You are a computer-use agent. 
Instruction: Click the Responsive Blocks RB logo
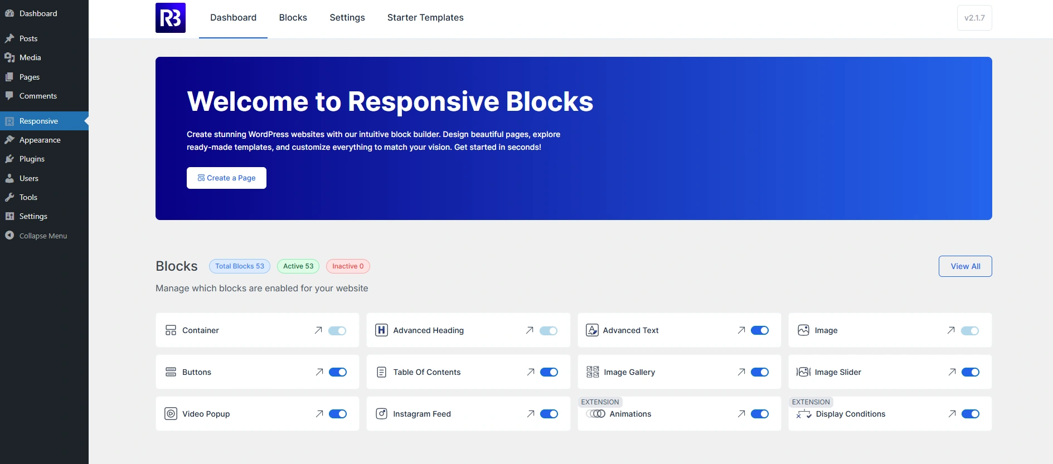pyautogui.click(x=171, y=18)
